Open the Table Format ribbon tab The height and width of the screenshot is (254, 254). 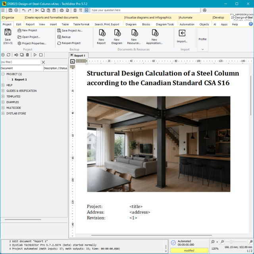pos(81,25)
